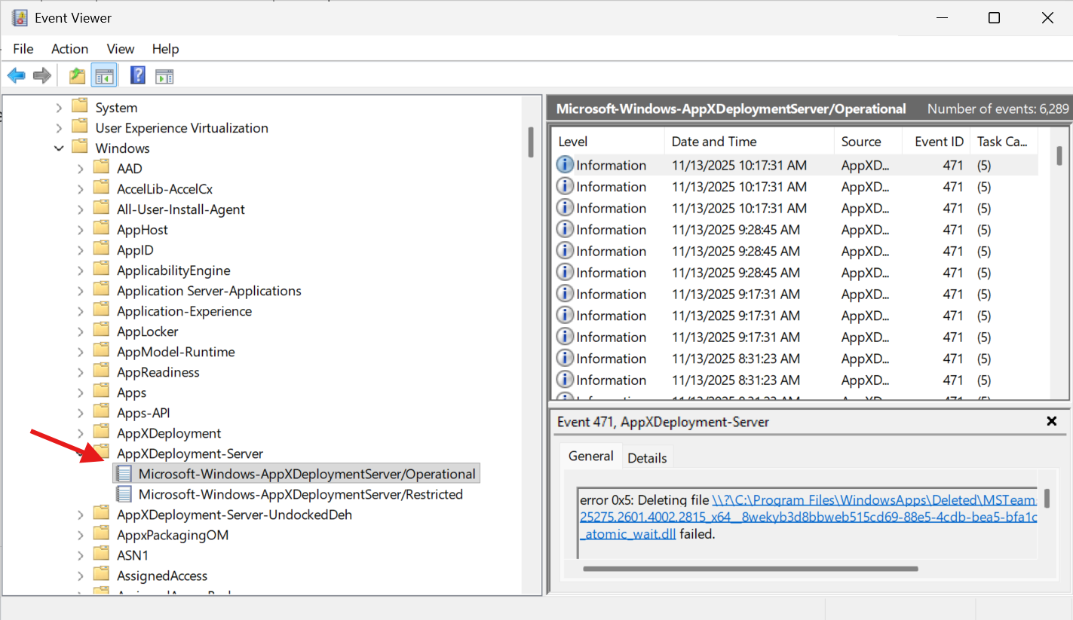
Task: Collapse the Windows tree node
Action: click(x=59, y=147)
